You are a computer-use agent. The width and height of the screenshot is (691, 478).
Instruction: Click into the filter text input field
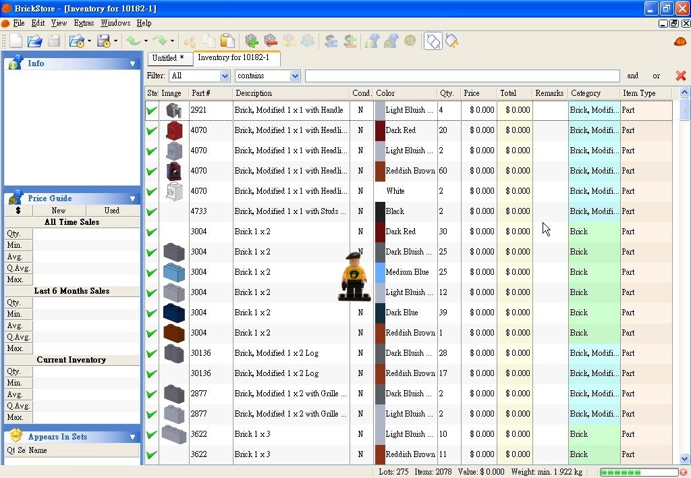click(x=462, y=76)
